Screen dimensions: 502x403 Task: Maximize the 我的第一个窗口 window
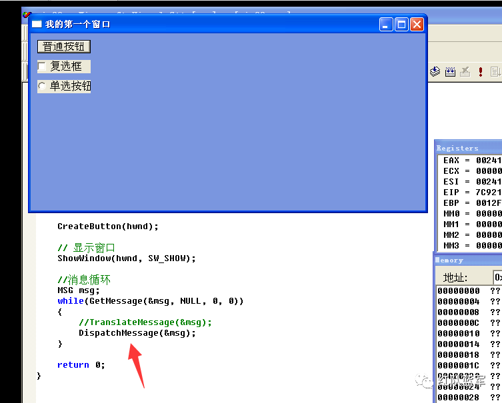(401, 24)
